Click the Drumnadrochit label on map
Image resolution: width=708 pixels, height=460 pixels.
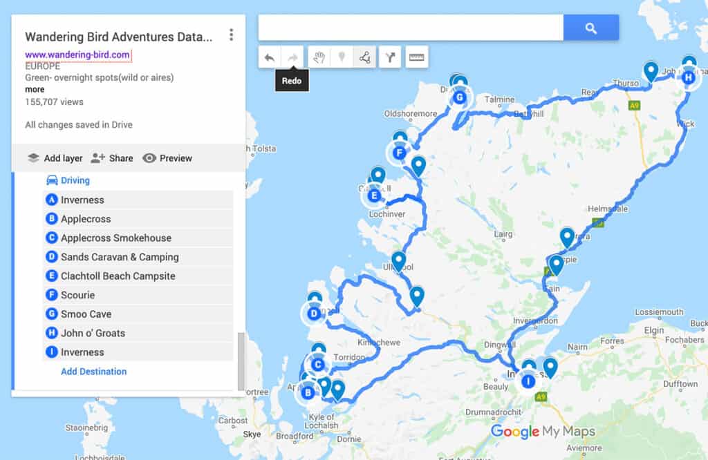click(x=494, y=412)
